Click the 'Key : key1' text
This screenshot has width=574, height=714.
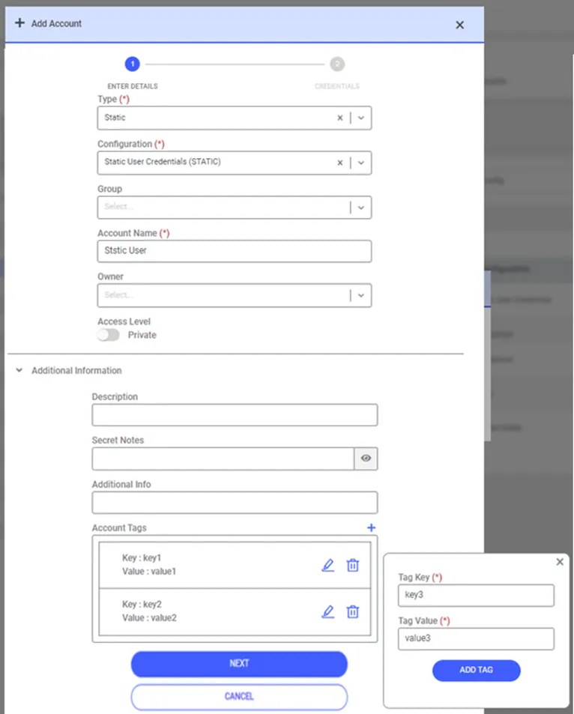click(142, 558)
